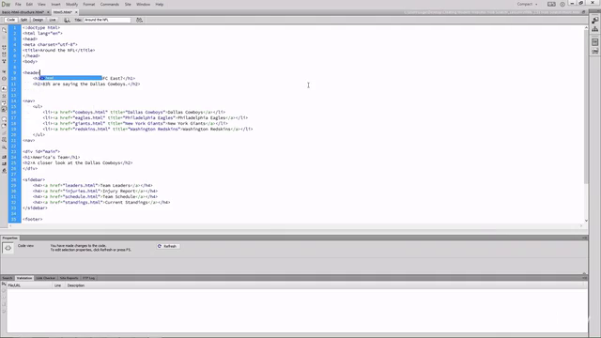
Task: Open the Window menu
Action: (144, 4)
